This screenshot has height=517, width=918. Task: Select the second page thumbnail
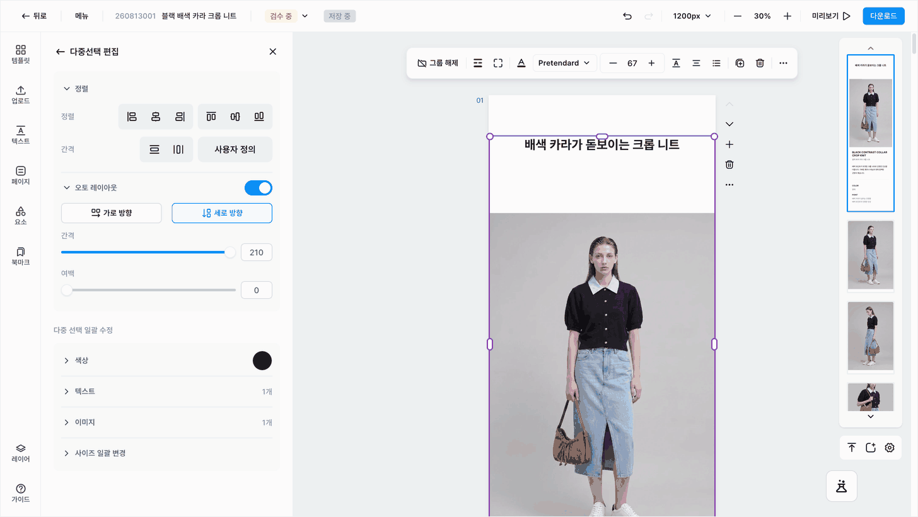[x=870, y=255]
